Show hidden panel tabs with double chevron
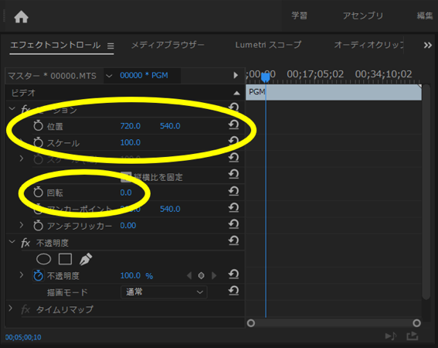Image resolution: width=438 pixels, height=348 pixels. (x=428, y=45)
